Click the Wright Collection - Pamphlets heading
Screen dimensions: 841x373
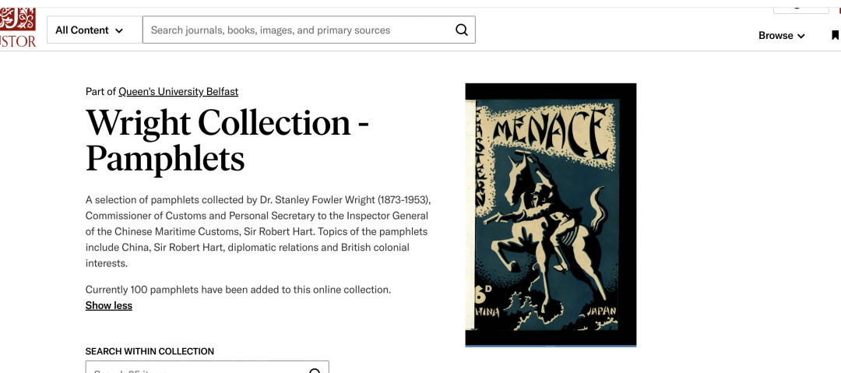click(227, 140)
